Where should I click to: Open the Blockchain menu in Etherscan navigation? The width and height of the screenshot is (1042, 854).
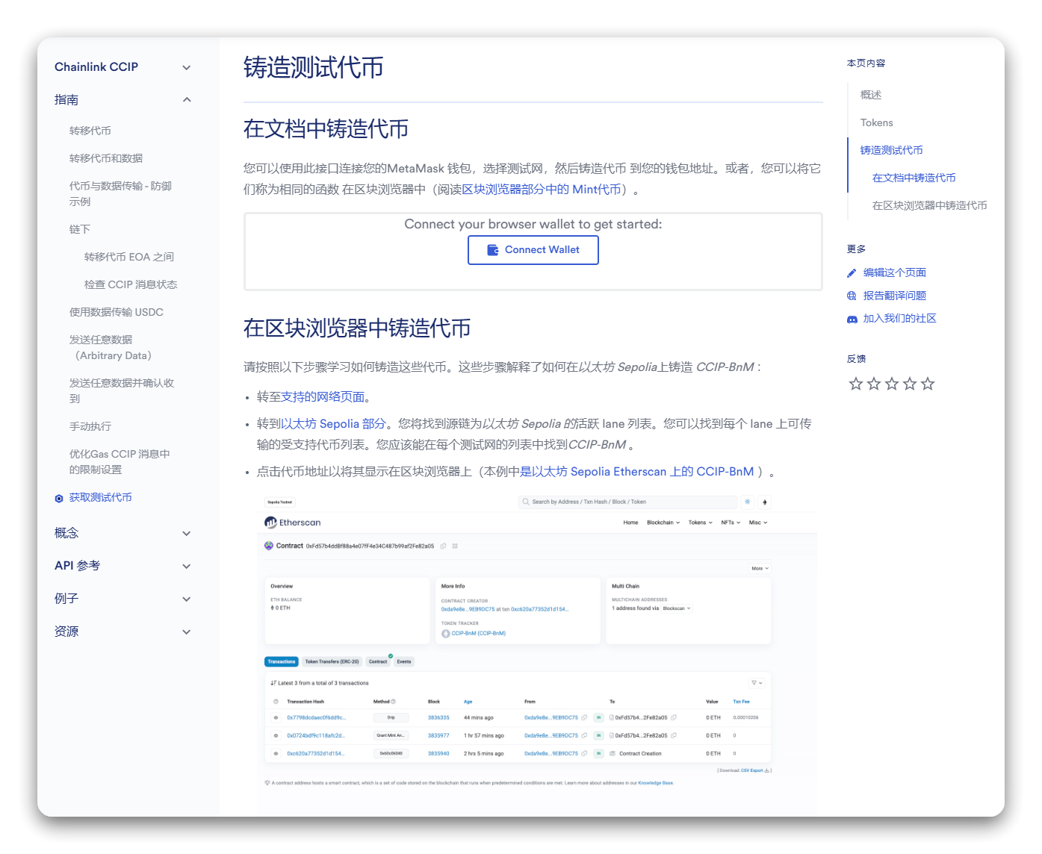pos(663,522)
